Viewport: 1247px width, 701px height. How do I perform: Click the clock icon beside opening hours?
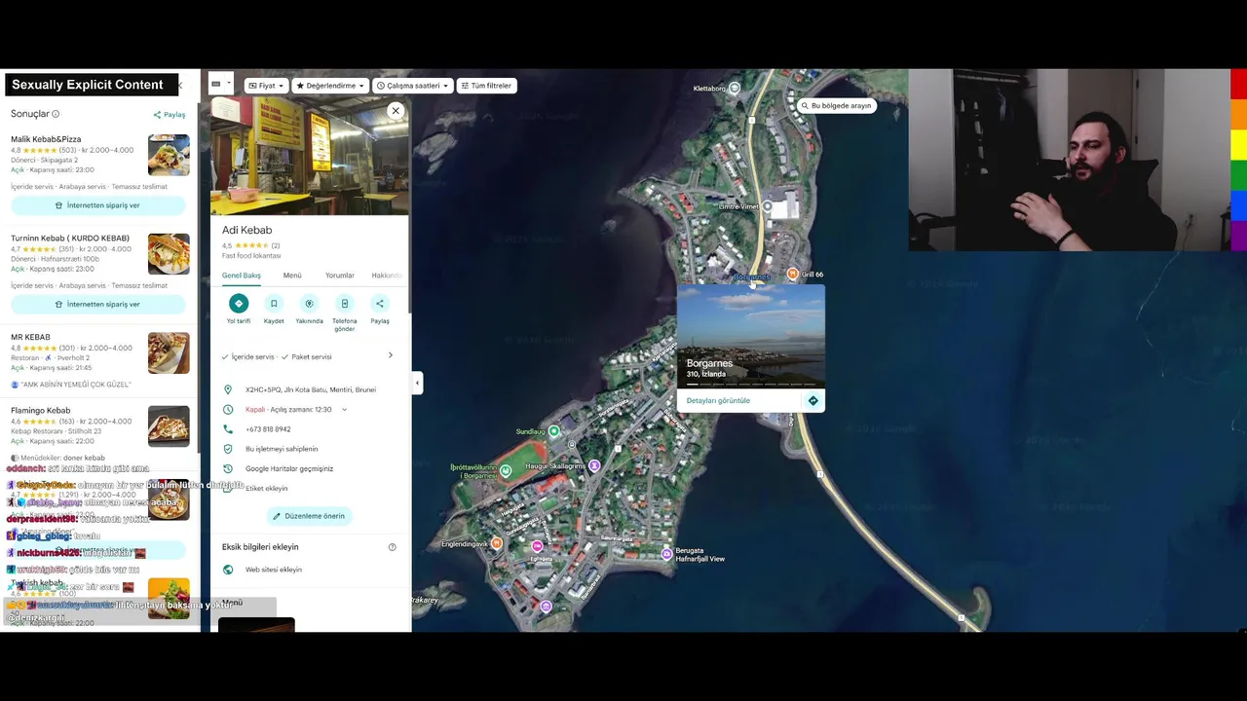[x=228, y=410]
